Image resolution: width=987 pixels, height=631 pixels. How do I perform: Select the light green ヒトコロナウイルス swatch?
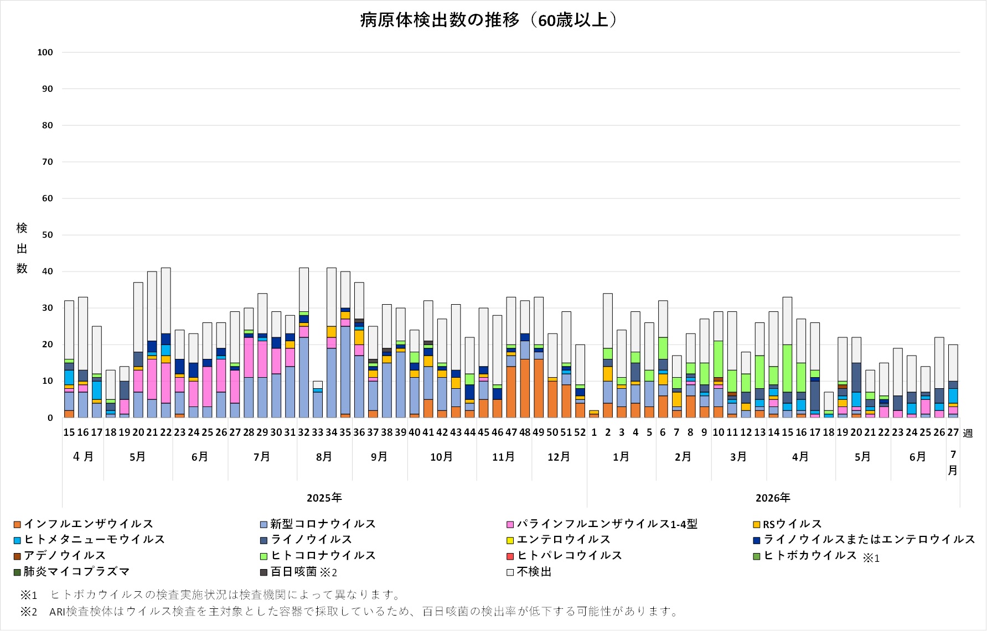pos(264,556)
